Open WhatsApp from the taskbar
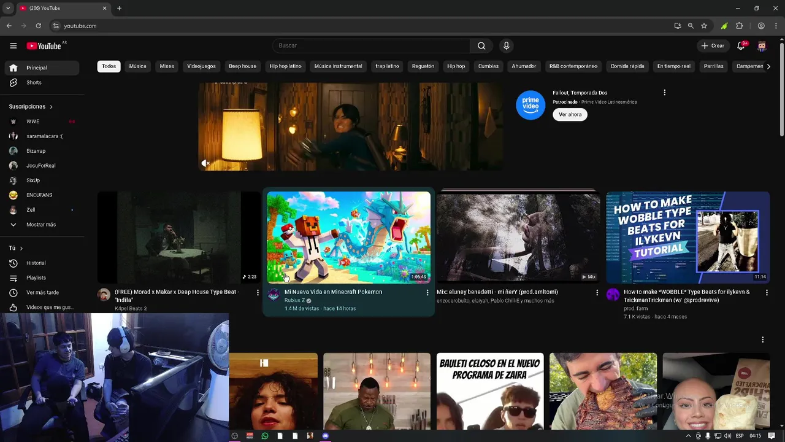This screenshot has width=785, height=442. [x=264, y=436]
